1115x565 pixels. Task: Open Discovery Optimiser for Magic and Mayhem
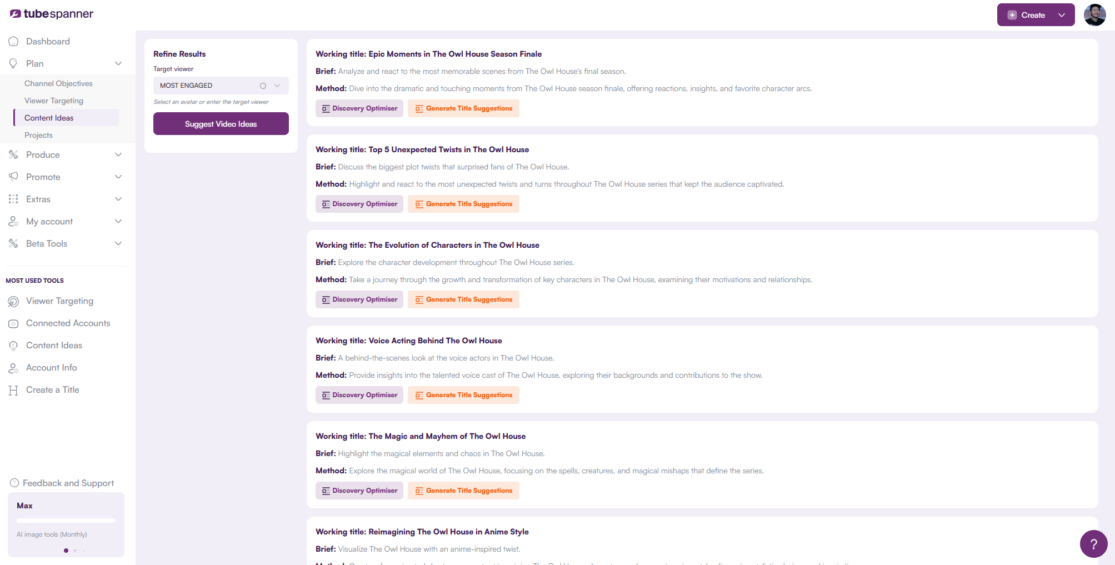coord(359,491)
